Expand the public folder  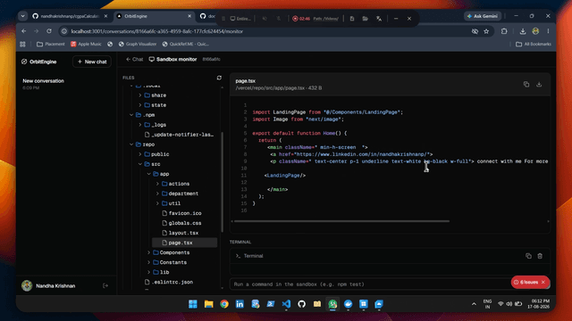coord(140,154)
